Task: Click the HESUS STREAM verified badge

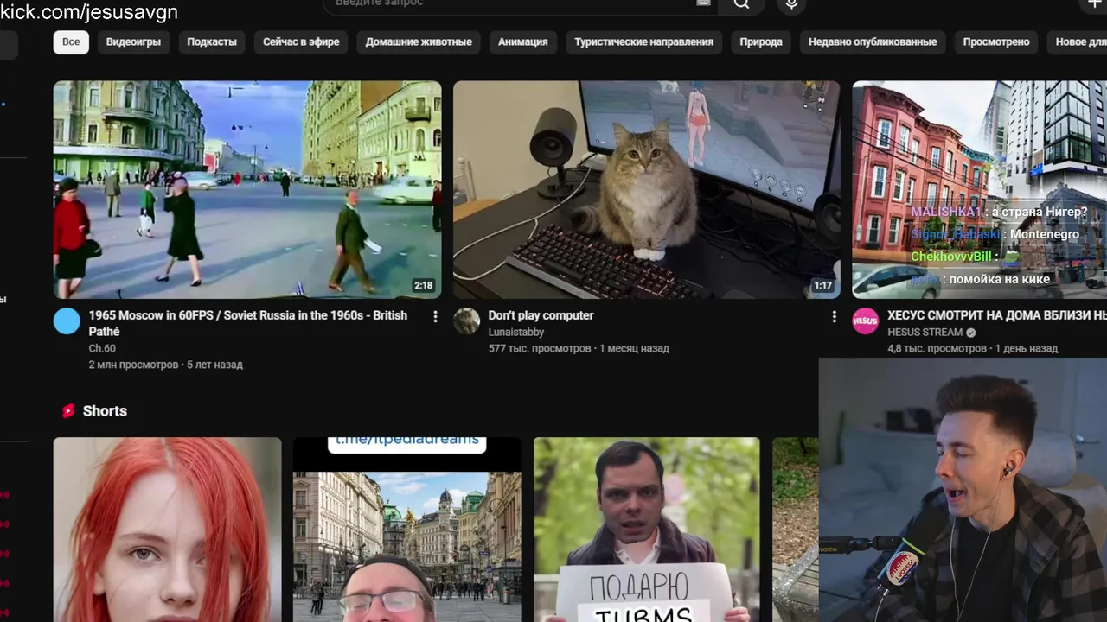Action: [x=970, y=333]
